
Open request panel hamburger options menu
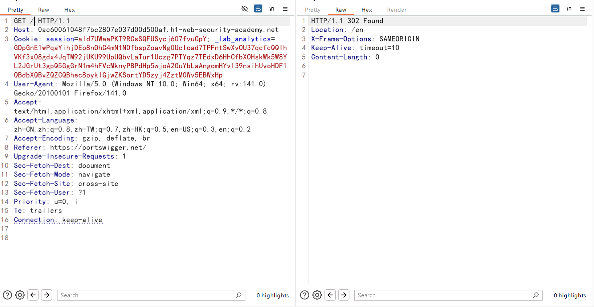pyautogui.click(x=285, y=9)
